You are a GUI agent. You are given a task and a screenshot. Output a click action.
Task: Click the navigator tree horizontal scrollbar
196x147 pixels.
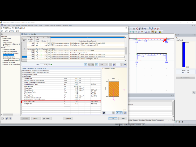click(10, 115)
